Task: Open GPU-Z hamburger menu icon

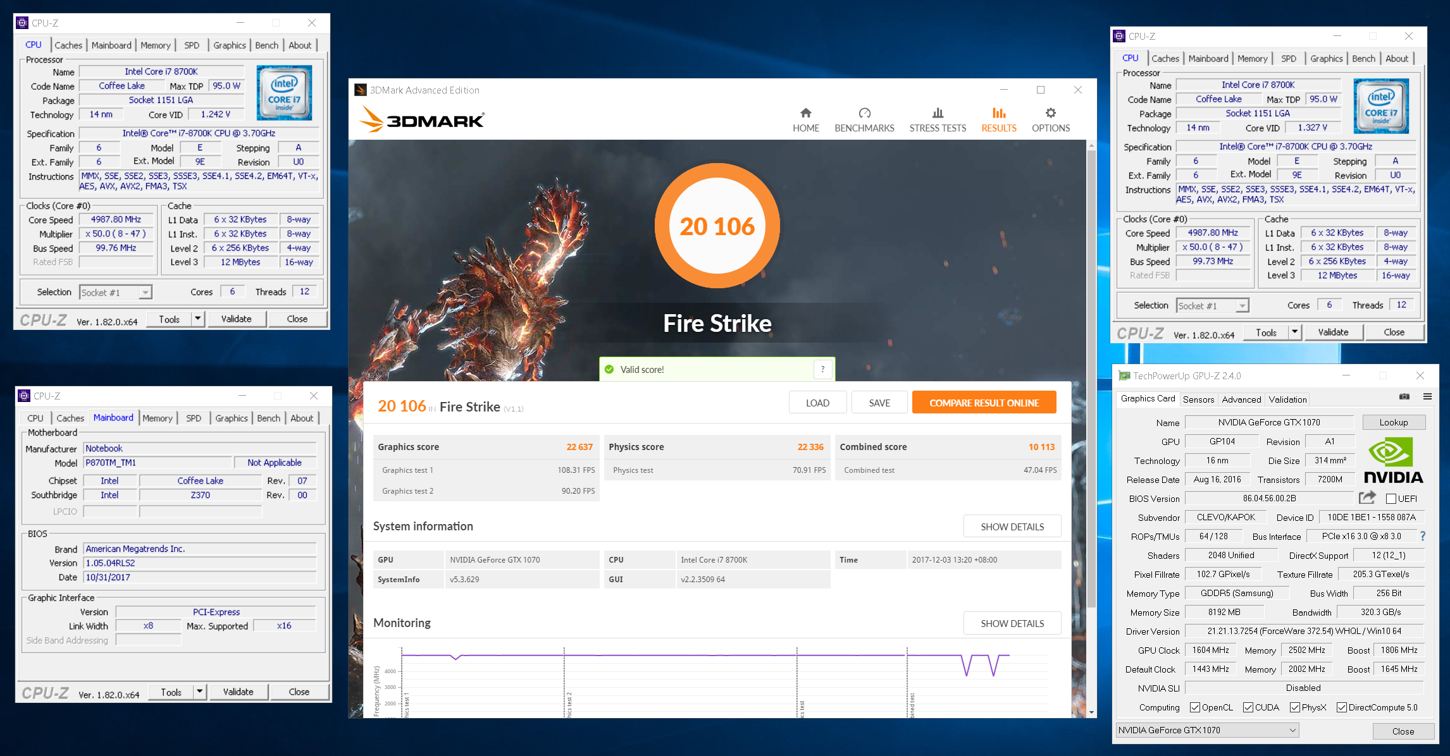Action: tap(1427, 397)
